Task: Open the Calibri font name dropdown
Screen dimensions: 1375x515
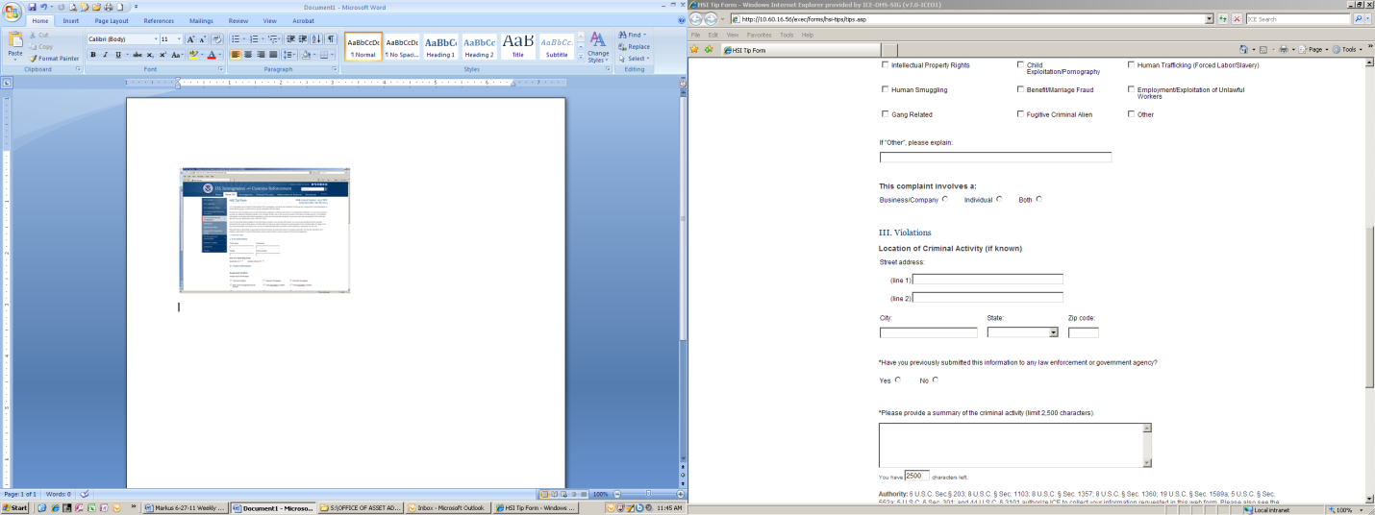Action: (x=154, y=39)
